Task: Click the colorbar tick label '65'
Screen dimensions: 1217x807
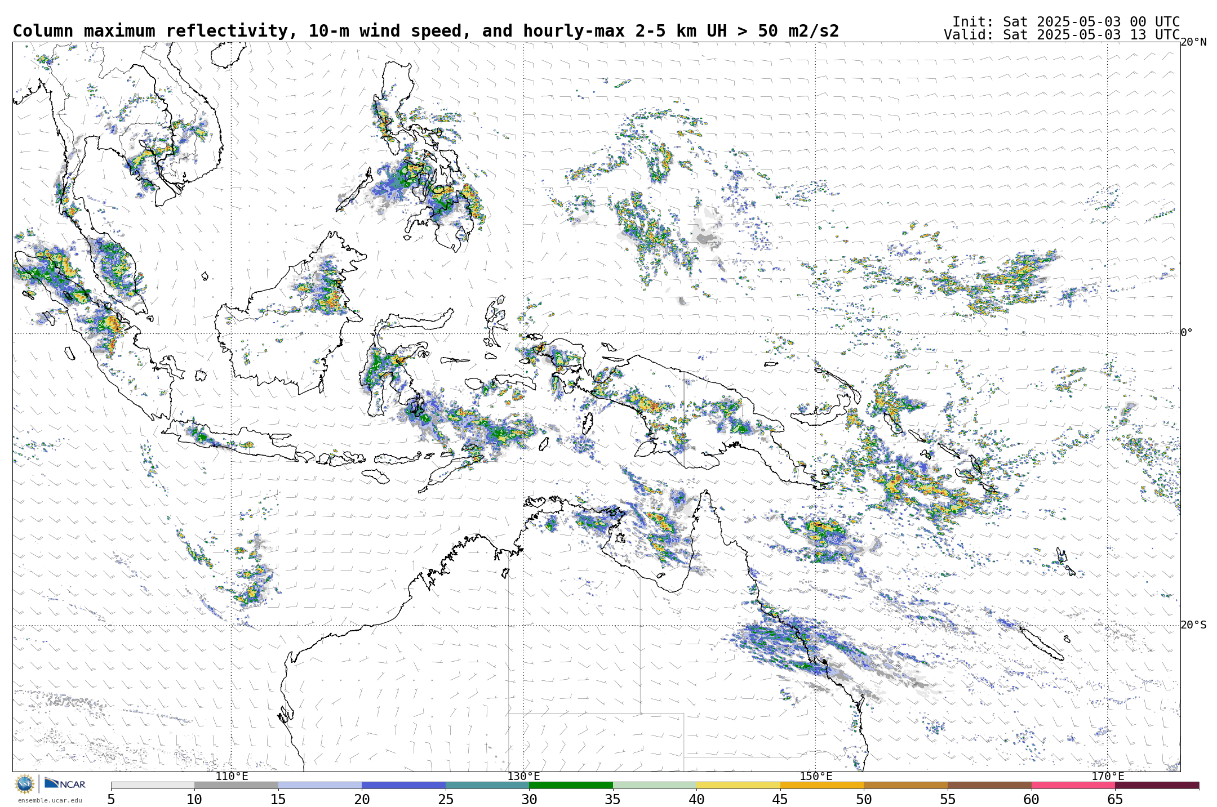Action: pyautogui.click(x=1115, y=800)
